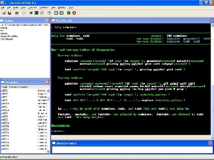Open the Statistics menu
The image size is (214, 160).
(44, 8)
